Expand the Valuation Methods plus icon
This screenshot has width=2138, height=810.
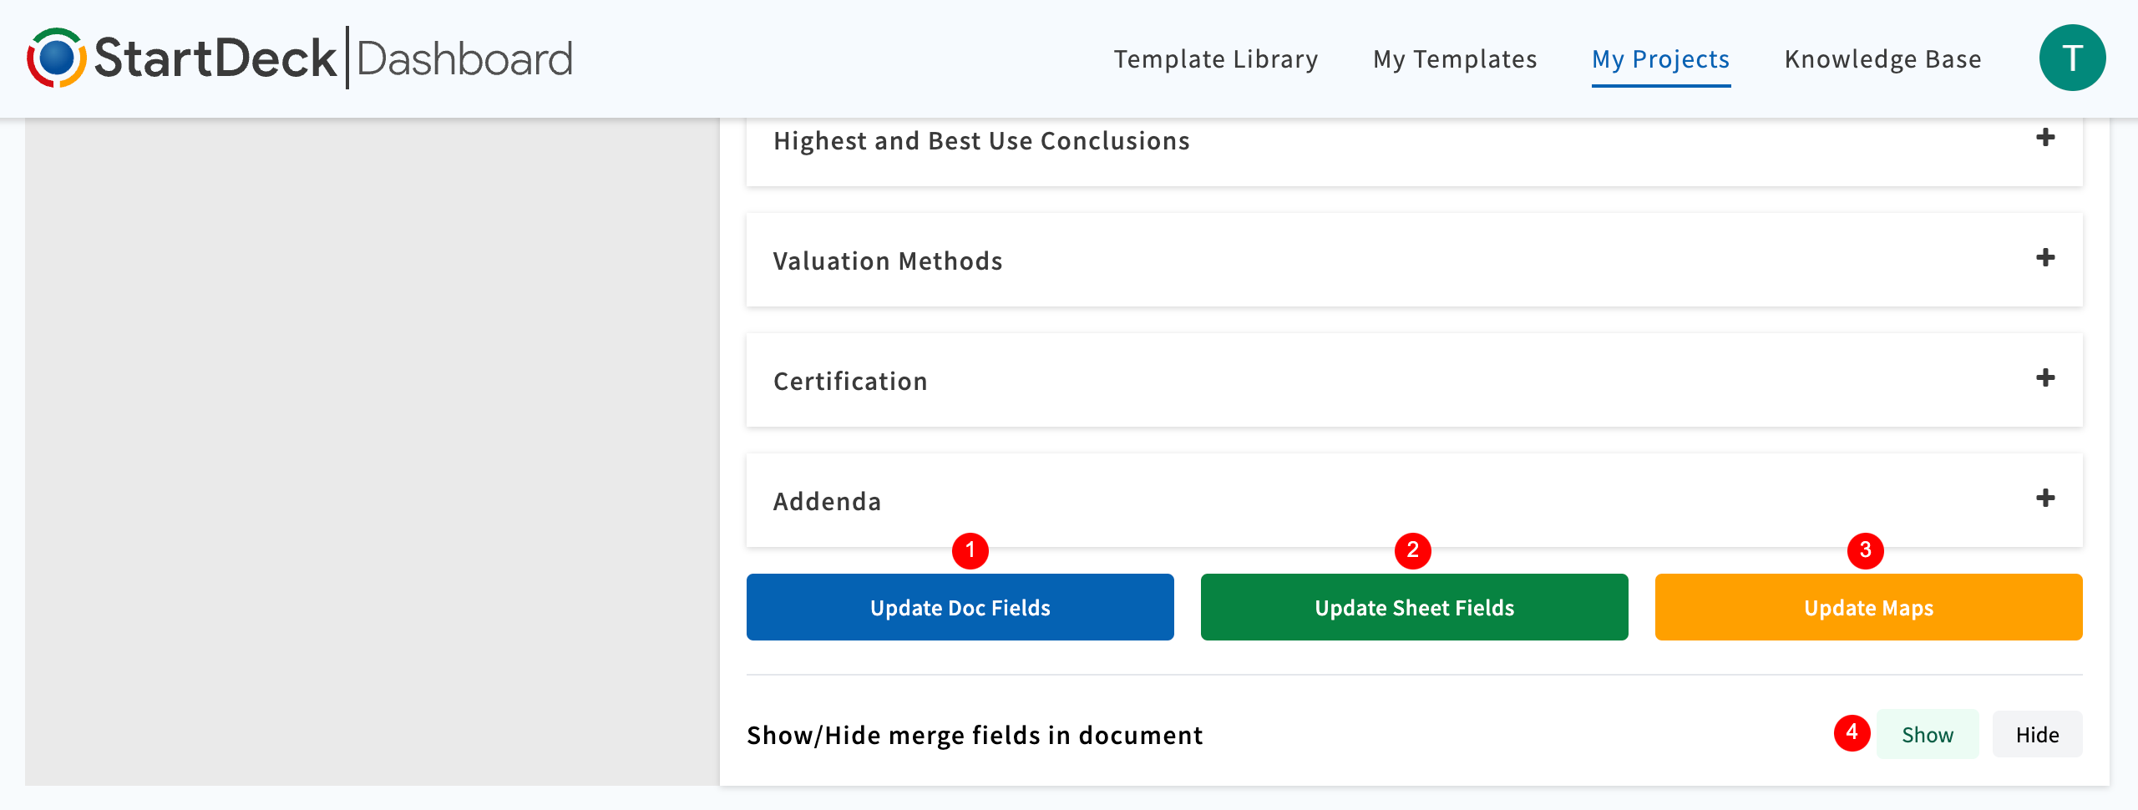tap(2045, 258)
